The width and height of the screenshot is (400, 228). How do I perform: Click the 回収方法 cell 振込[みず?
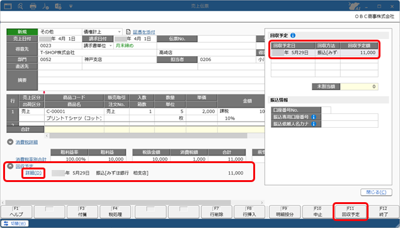pyautogui.click(x=328, y=52)
